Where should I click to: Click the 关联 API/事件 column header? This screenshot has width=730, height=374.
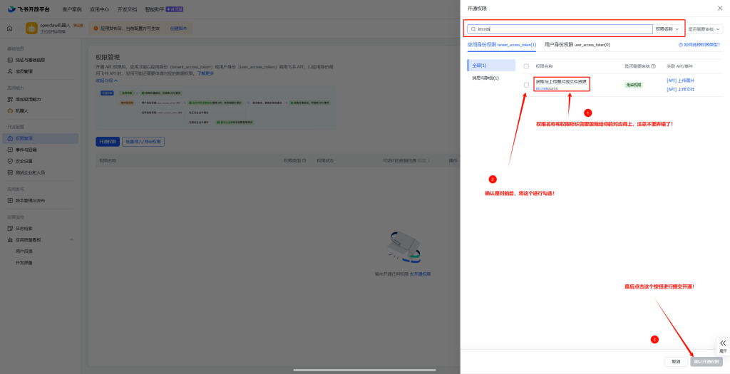679,66
